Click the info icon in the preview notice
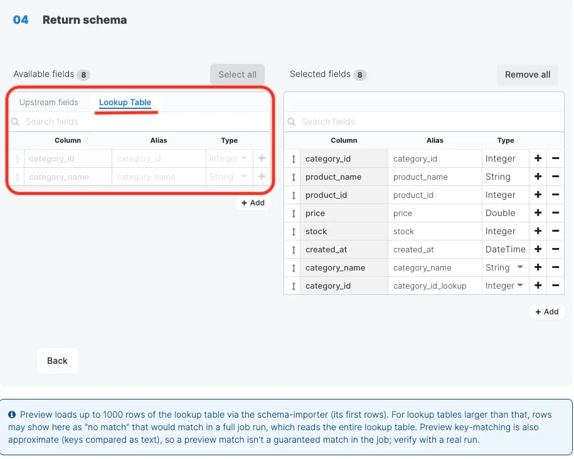574x459 pixels. 12,415
